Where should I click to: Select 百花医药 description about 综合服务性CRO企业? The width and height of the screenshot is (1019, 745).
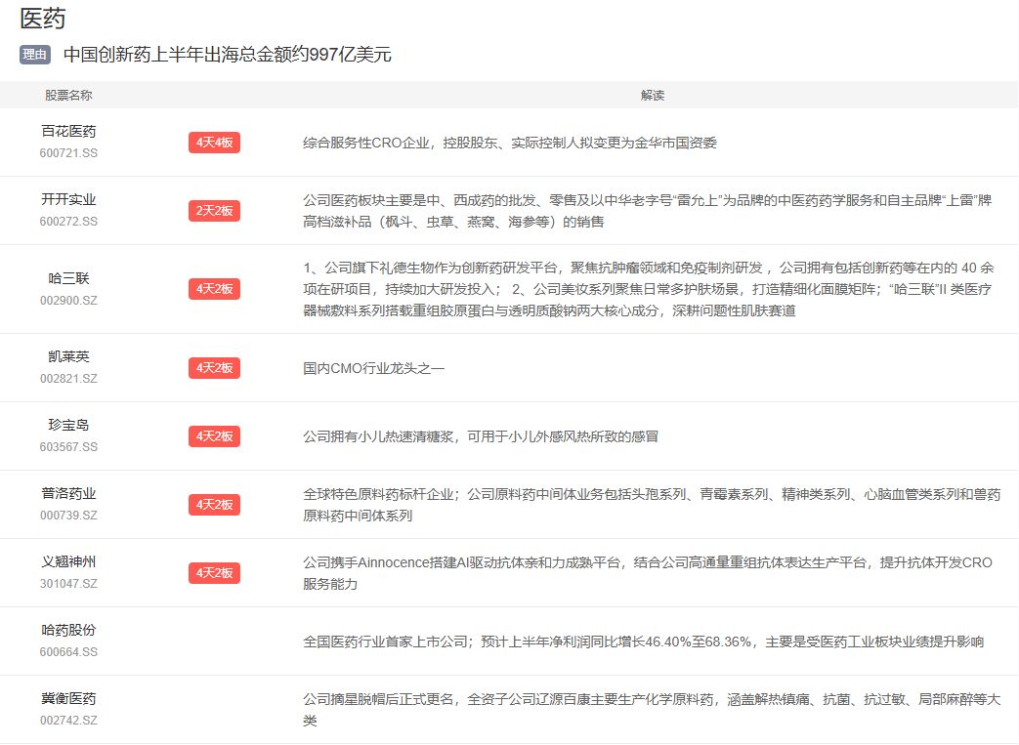[510, 143]
